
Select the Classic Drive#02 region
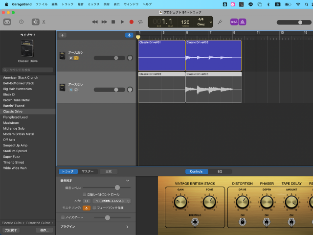[162, 87]
